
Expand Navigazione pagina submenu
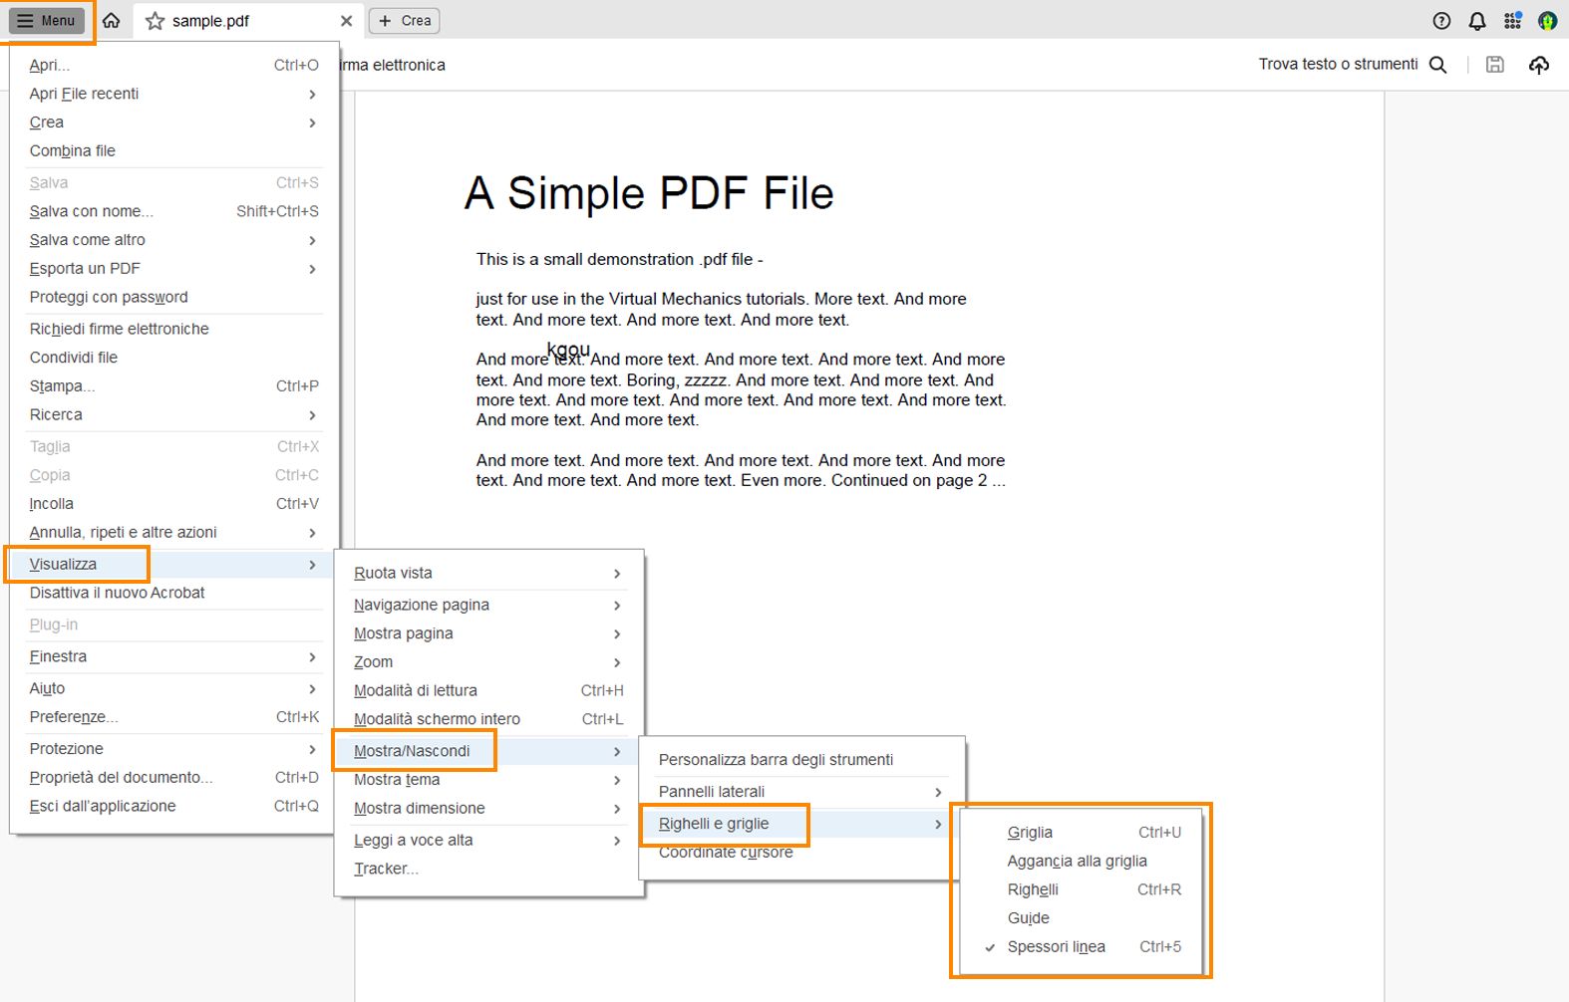click(x=488, y=606)
